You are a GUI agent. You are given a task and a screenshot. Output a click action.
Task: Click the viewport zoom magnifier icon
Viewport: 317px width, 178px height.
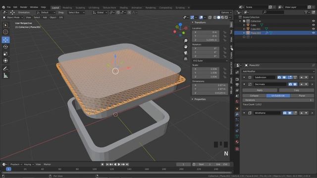pyautogui.click(x=186, y=41)
